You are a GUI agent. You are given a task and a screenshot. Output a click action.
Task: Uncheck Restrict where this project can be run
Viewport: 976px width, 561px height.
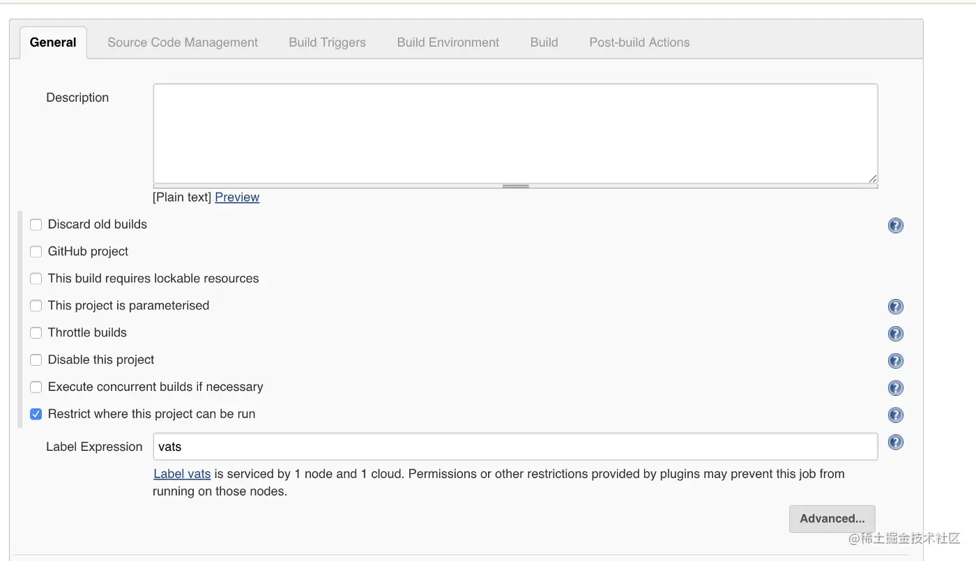point(36,414)
